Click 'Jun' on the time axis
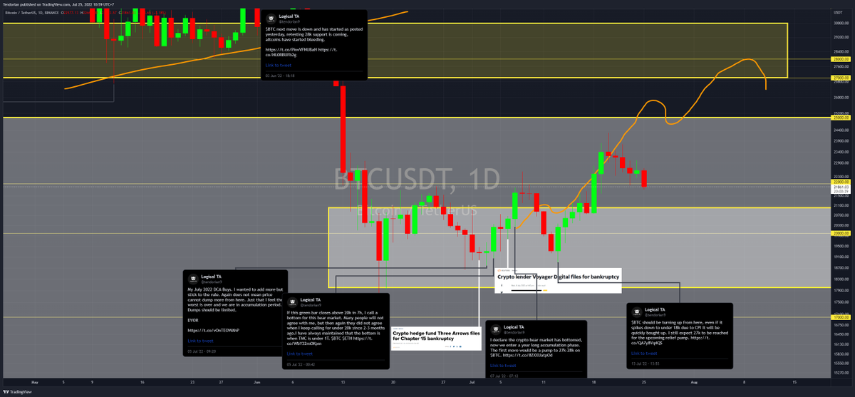This screenshot has height=397, width=855. pyautogui.click(x=256, y=382)
